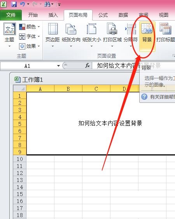Viewport: 175px width, 219px height.
Task: Select the 页面布局 (Page Layout) tab
Action: pyautogui.click(x=78, y=15)
